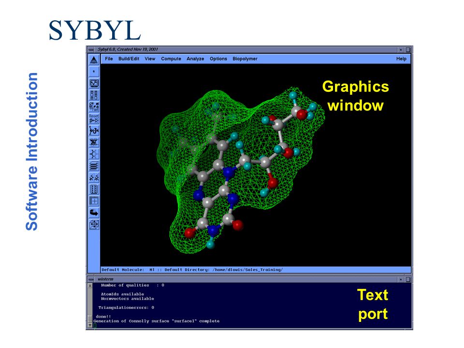Open the Build/Edit menu
Image resolution: width=464 pixels, height=348 pixels.
[x=129, y=58]
